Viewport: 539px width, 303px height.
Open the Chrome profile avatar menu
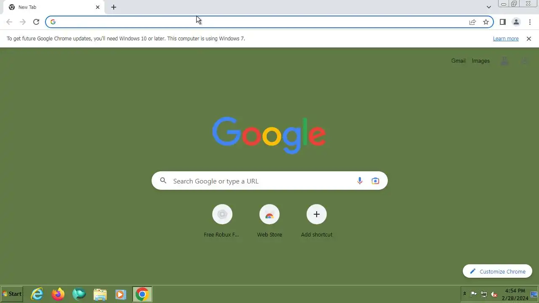516,22
